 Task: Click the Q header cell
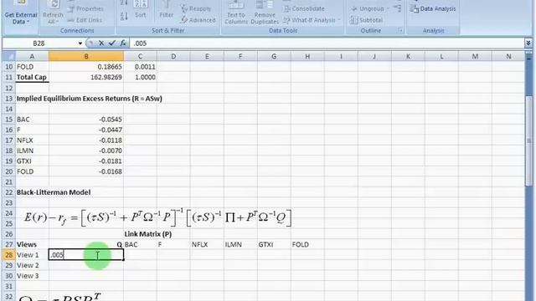(86, 244)
